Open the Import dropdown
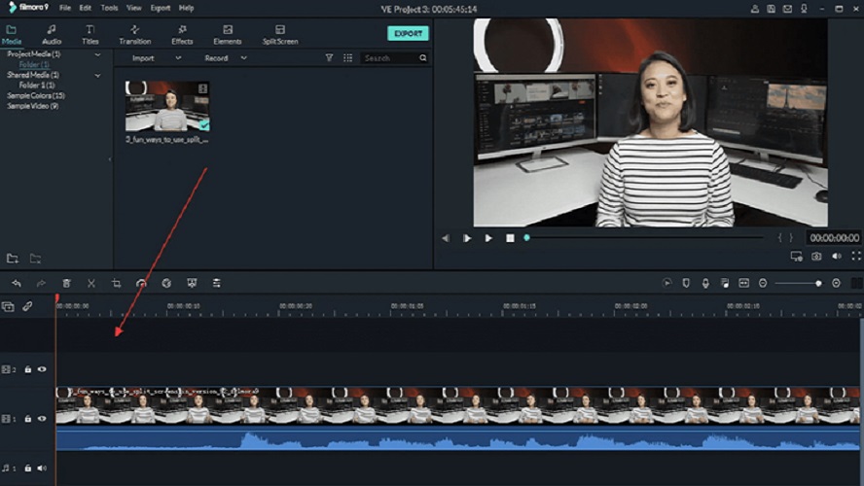 (x=156, y=58)
